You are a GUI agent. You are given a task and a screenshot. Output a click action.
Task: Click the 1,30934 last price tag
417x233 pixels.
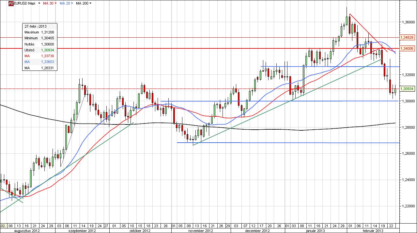click(407, 89)
